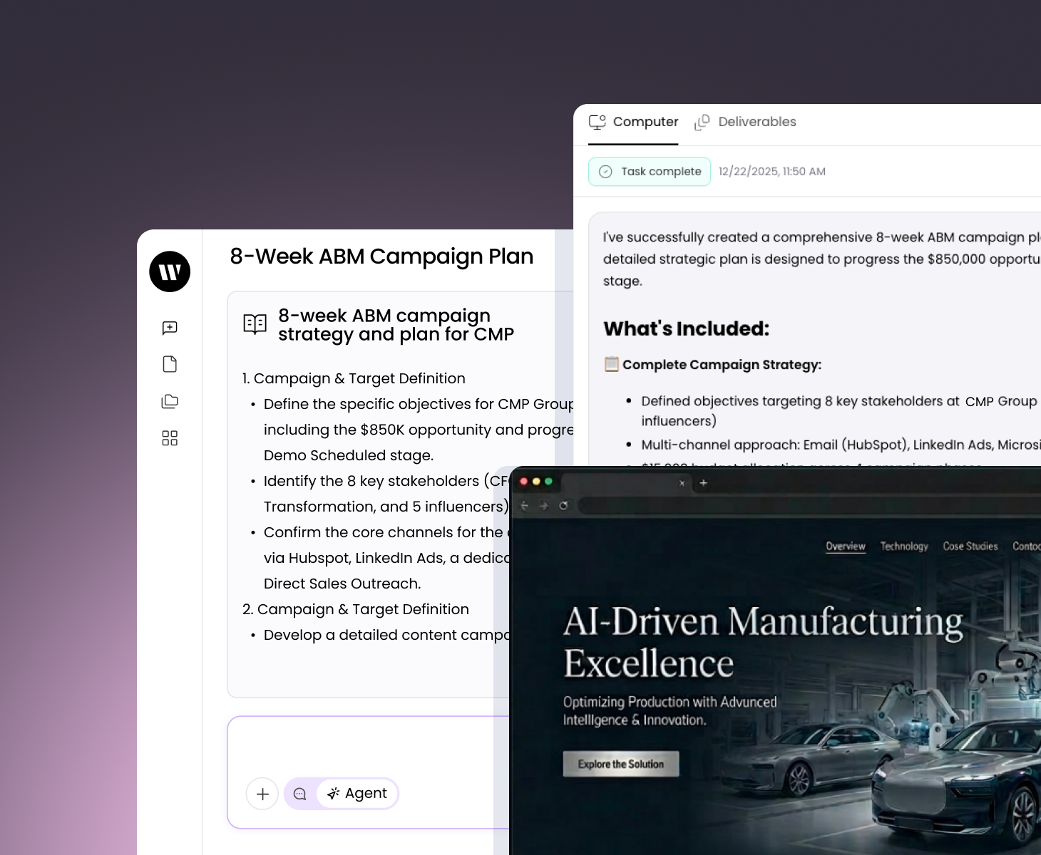Click the book icon beside the campaign strategy title
This screenshot has width=1041, height=855.
255,324
